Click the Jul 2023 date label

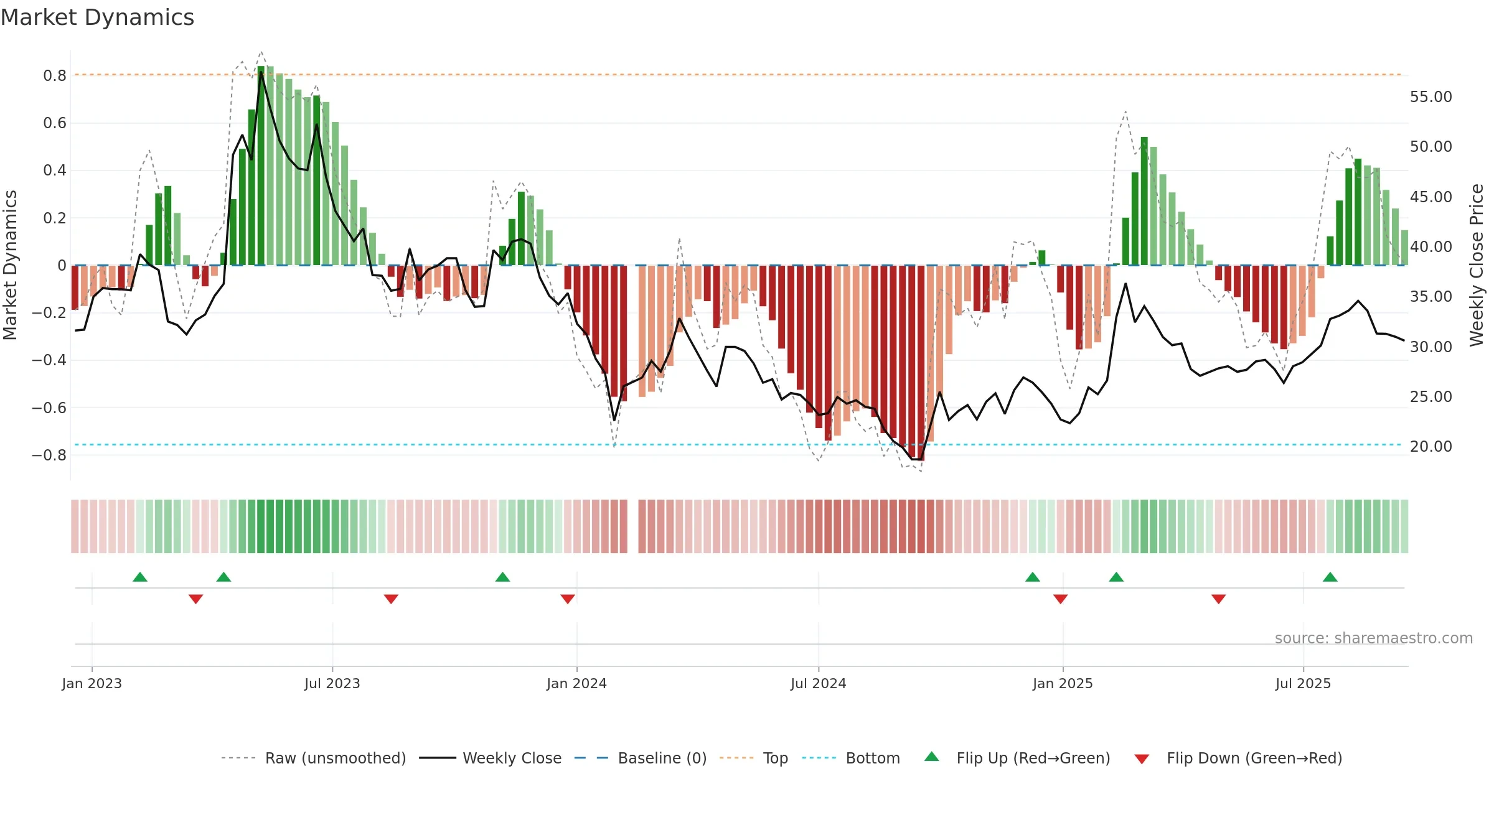pos(332,683)
